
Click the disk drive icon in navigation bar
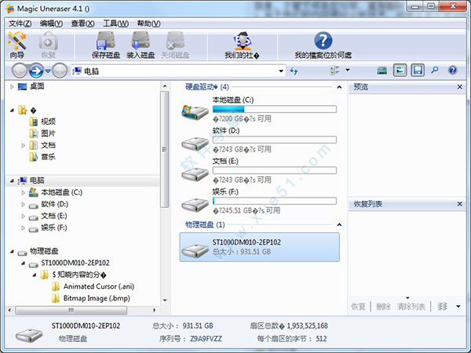click(382, 71)
